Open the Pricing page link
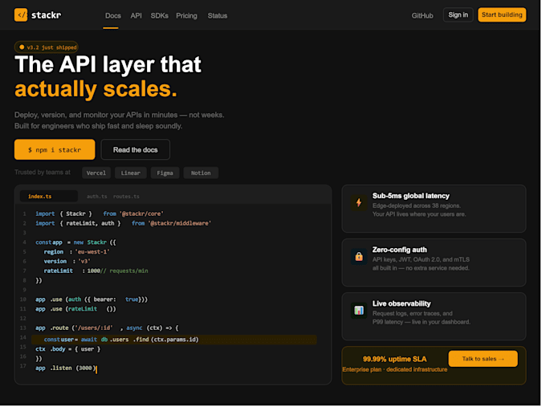 coord(186,16)
